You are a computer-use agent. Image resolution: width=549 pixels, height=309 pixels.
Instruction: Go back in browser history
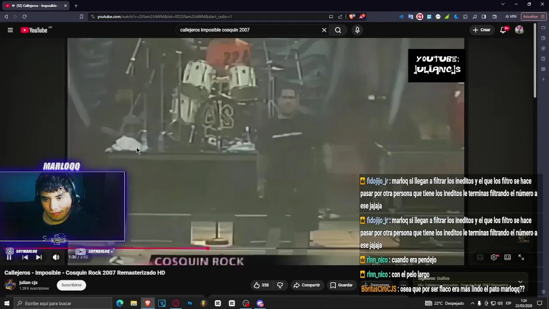pyautogui.click(x=6, y=17)
